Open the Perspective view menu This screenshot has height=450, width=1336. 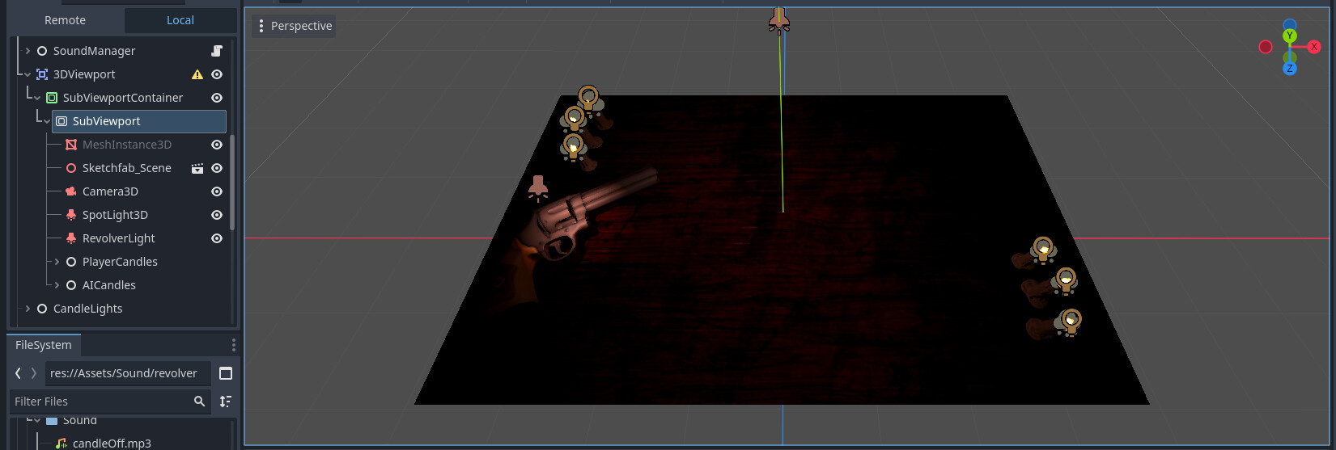coord(293,26)
